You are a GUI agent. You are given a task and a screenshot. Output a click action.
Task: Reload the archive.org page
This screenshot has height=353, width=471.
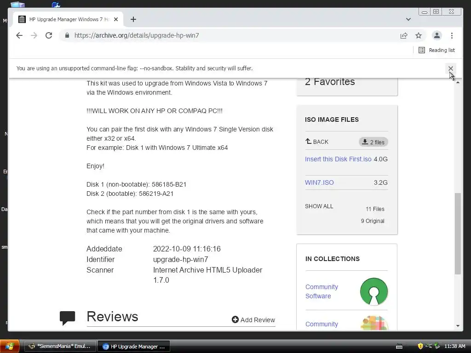point(49,35)
